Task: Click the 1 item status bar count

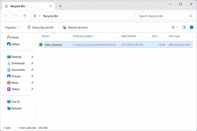Action: click(x=7, y=128)
